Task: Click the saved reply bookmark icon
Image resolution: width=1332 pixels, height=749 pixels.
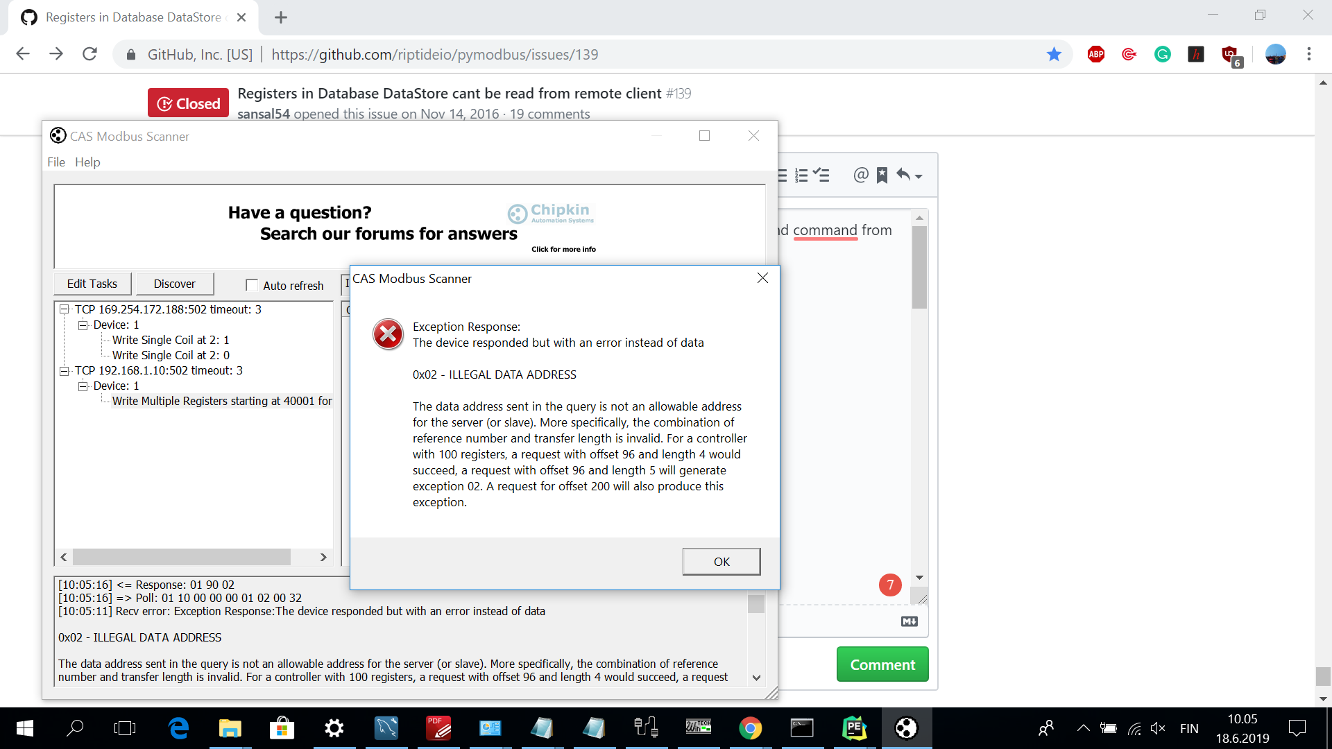Action: coord(882,175)
